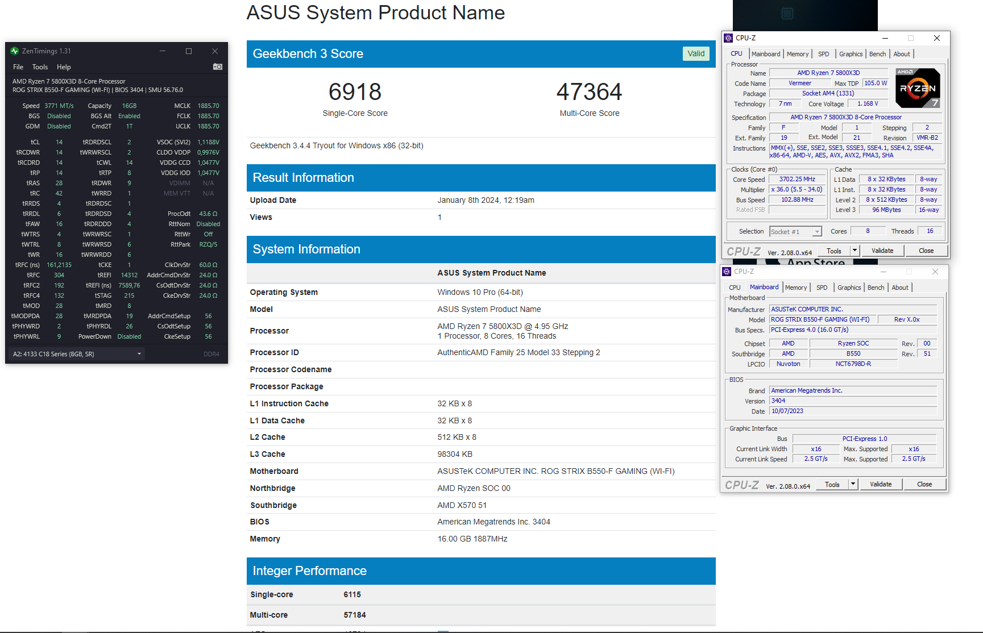Open the Socket #1 selection dropdown
Screen dimensions: 983x633
796,232
